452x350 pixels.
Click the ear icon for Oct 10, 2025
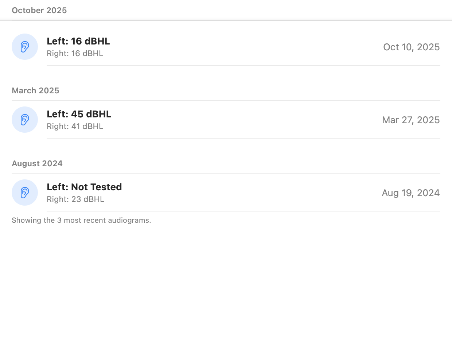(x=25, y=47)
